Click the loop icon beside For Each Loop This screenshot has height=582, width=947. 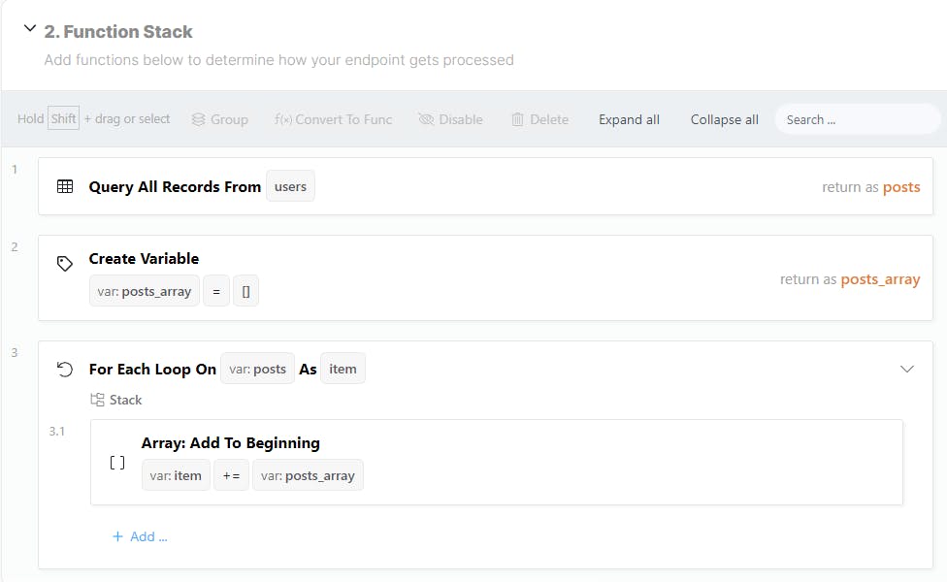(65, 369)
